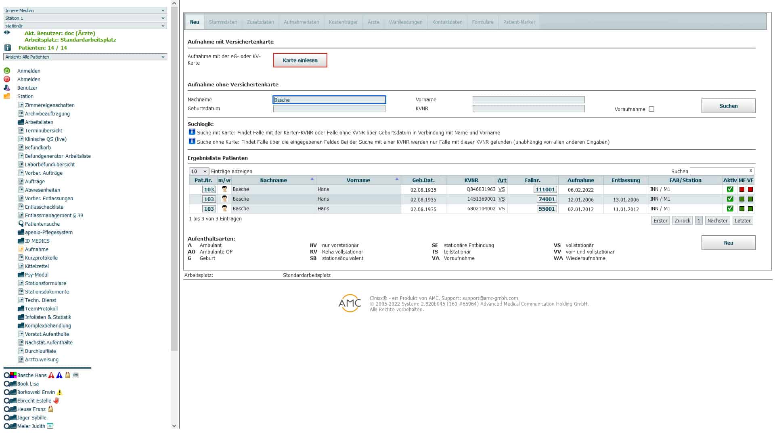775x436 pixels.
Task: Click the red Abmelden logout icon
Action: pos(7,79)
